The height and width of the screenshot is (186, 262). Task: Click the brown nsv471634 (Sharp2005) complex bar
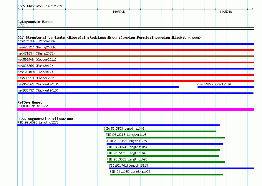[135, 56]
